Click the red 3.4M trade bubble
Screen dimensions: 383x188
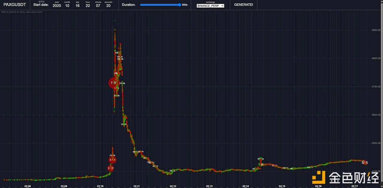coord(113,160)
